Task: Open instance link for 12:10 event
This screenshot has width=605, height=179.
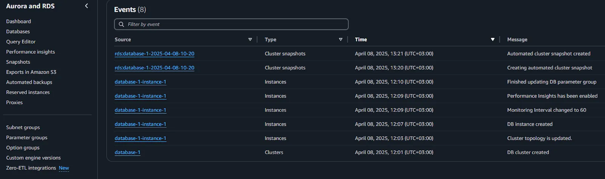Action: [x=140, y=82]
